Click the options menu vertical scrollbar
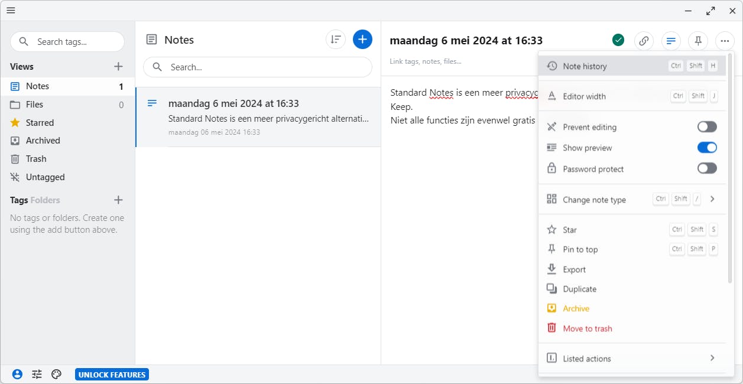The height and width of the screenshot is (384, 743). [731, 168]
